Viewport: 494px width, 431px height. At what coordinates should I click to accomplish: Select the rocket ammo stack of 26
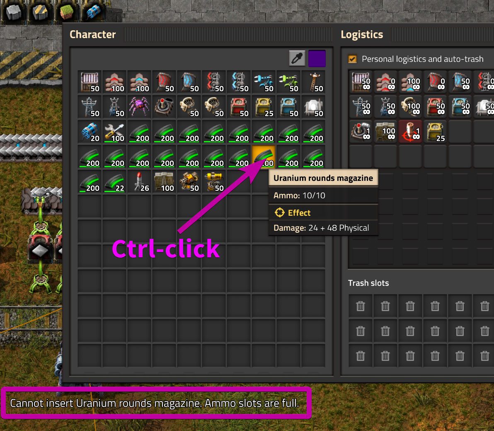point(139,182)
